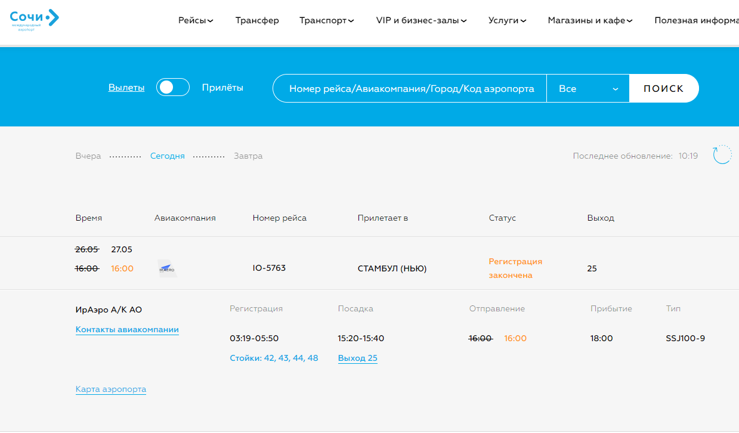739x433 pixels.
Task: Switch to Вчера schedule day
Action: coord(88,156)
